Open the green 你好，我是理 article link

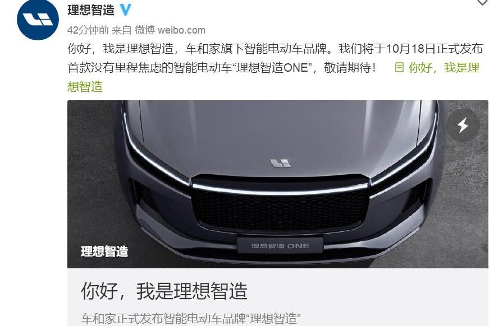click(x=444, y=68)
